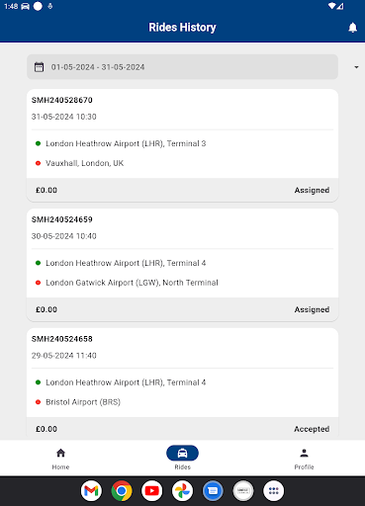The height and width of the screenshot is (506, 365).
Task: Open notifications bell icon
Action: point(352,28)
